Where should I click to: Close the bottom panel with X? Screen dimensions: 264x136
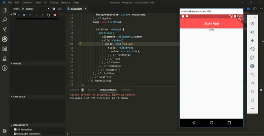tap(261, 90)
